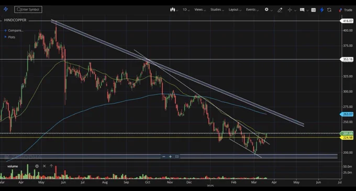The width and height of the screenshot is (356, 191).
Task: Click the Feb label on time axis
Action: tap(233, 182)
